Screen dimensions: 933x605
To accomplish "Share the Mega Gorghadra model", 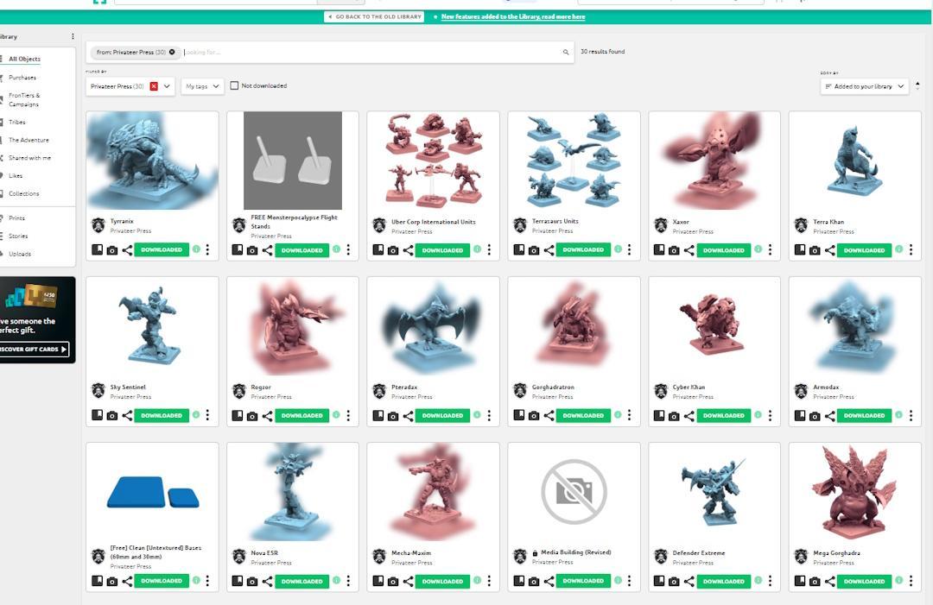I will coord(829,582).
